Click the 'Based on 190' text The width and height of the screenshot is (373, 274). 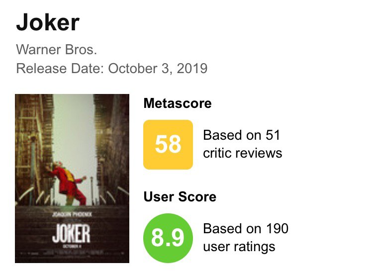tap(246, 229)
